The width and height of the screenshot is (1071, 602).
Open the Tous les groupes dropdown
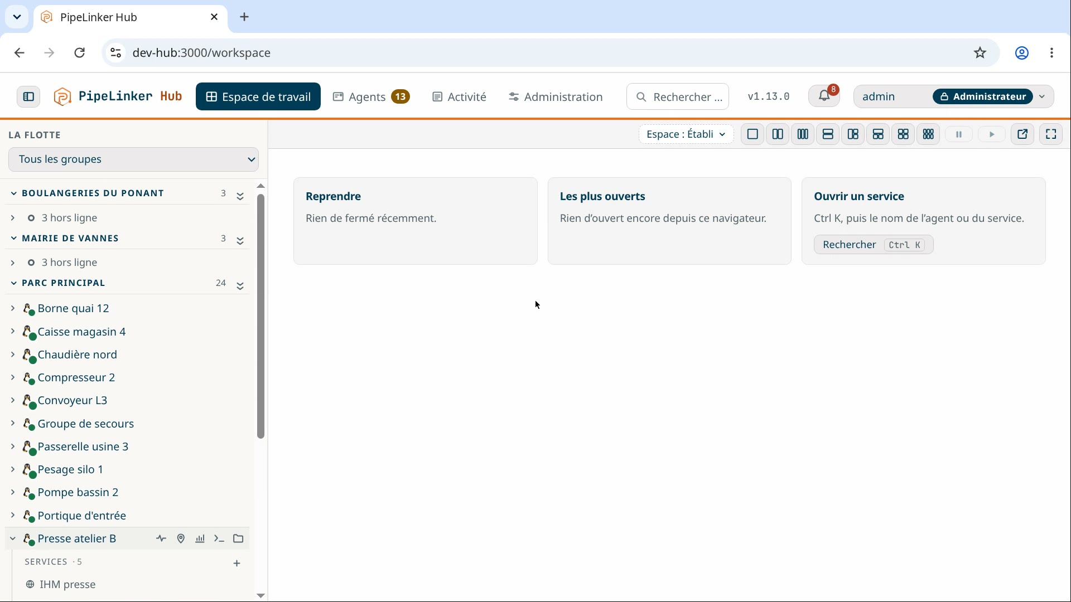[133, 159]
